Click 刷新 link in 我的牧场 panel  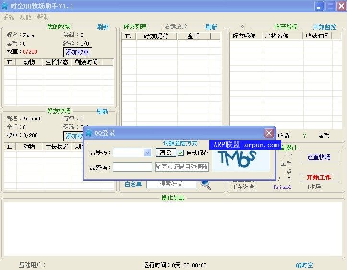(x=103, y=27)
